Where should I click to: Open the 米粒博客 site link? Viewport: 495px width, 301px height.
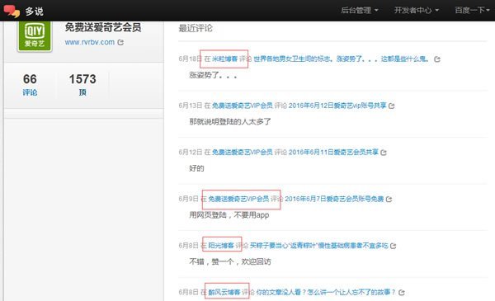click(x=224, y=59)
